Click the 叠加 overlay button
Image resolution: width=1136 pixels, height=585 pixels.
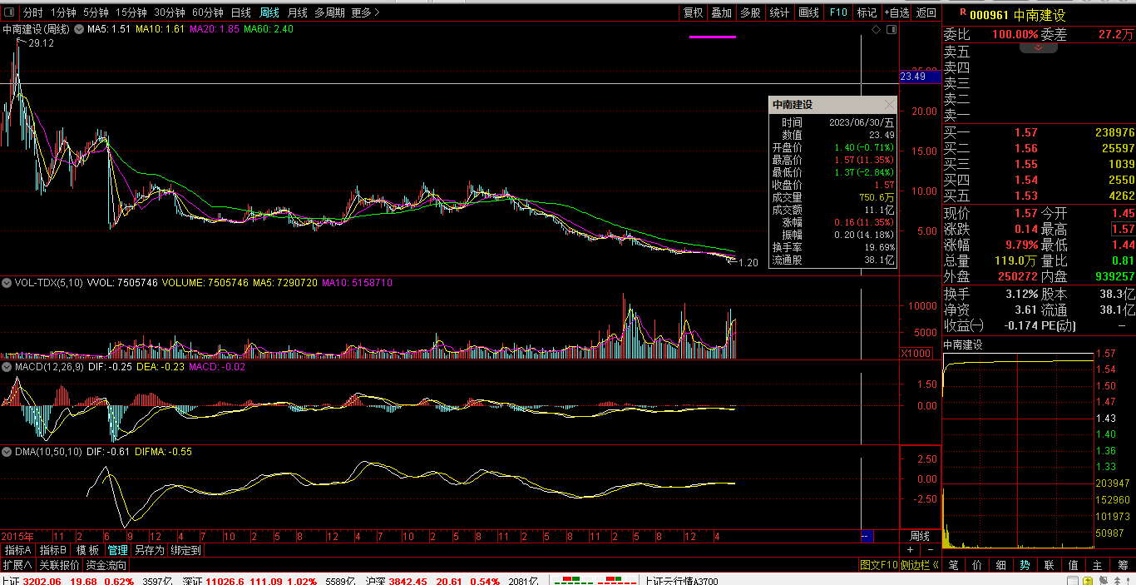722,12
